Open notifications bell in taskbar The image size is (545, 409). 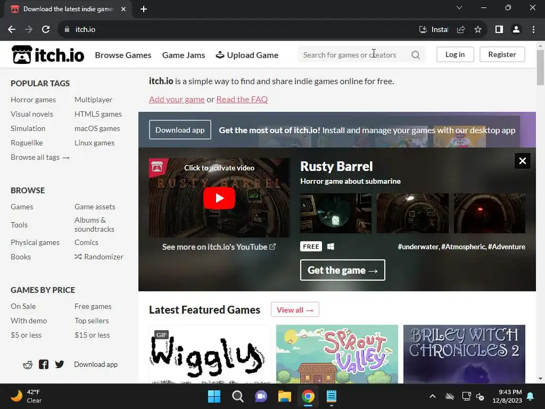tap(531, 396)
